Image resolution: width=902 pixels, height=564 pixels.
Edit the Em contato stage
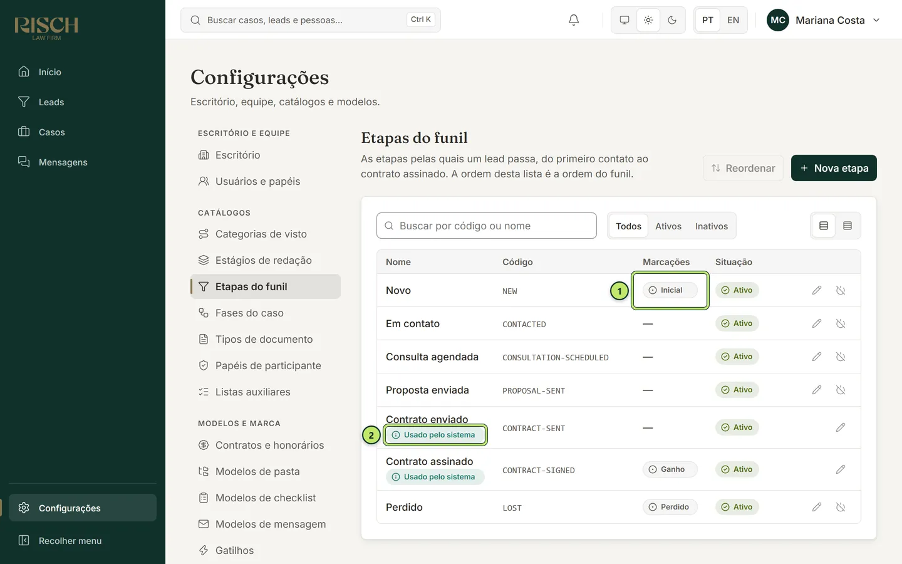point(817,323)
